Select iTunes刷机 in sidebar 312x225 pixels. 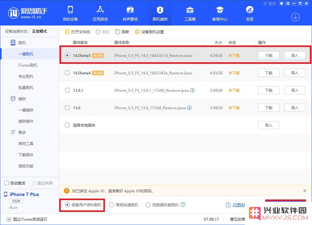point(28,65)
